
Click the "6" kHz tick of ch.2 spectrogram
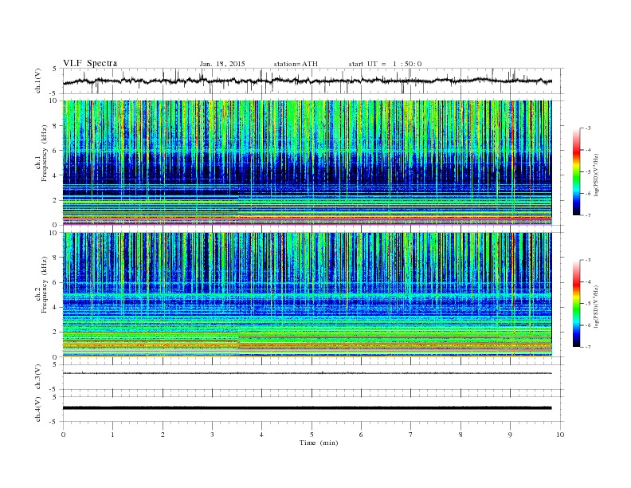56,282
